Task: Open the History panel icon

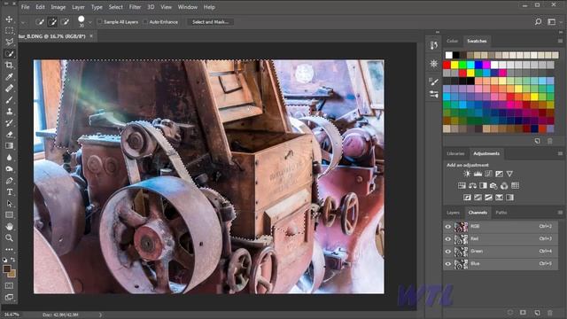Action: coord(433,45)
